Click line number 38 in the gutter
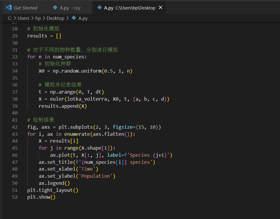Image resolution: width=280 pixels, height=219 pixels. pyautogui.click(x=15, y=99)
